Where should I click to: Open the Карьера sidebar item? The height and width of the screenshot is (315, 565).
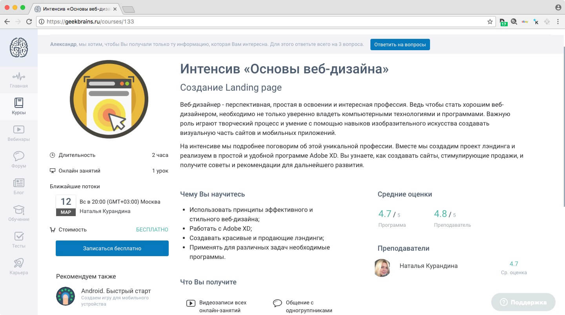(x=19, y=266)
